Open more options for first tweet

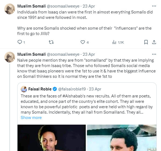coord(154,6)
